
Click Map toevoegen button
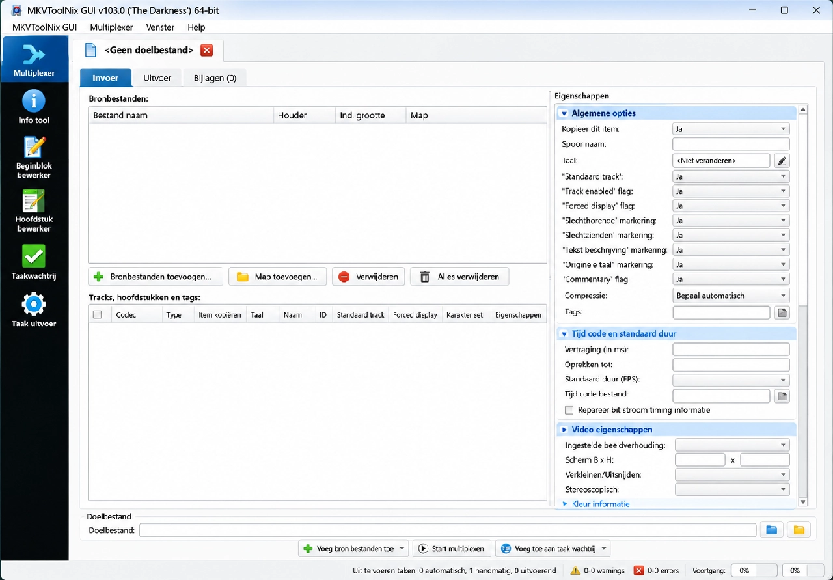point(277,277)
